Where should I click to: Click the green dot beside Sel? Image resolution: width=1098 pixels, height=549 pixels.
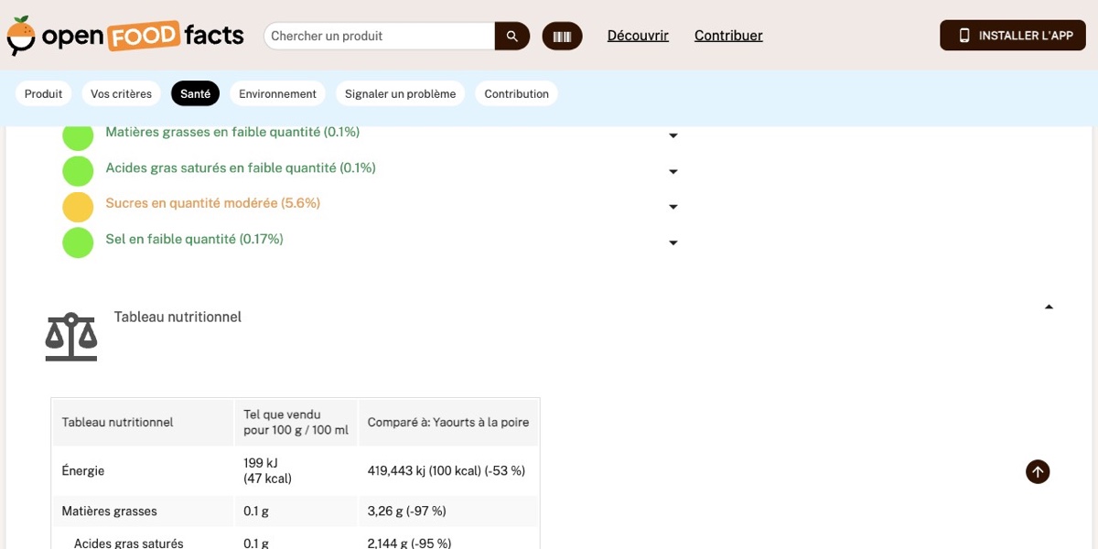78,242
